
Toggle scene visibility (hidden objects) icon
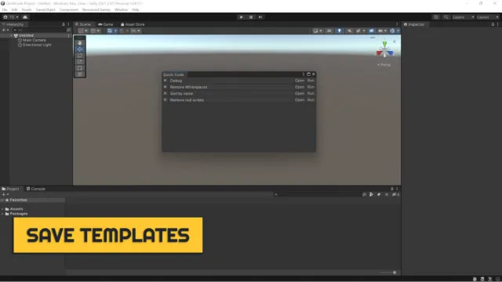[x=371, y=31]
